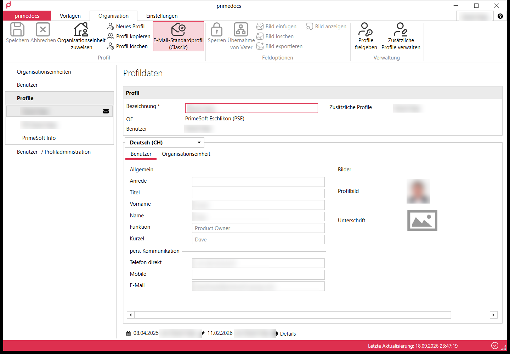The width and height of the screenshot is (510, 354).
Task: Open Benutzer- / Profiladministration
Action: click(x=54, y=152)
